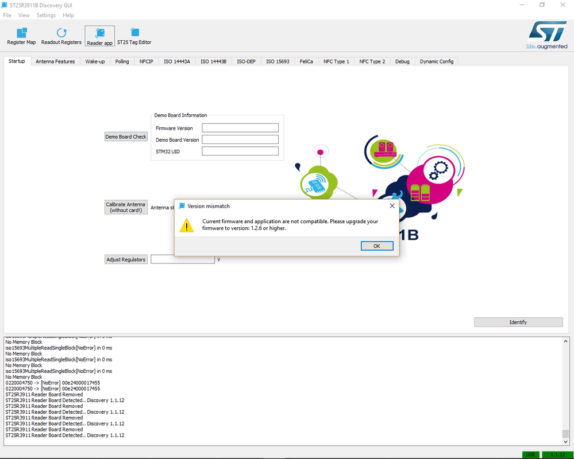574x459 pixels.
Task: Click the 1.1.12 version status indicator
Action: coord(557,454)
